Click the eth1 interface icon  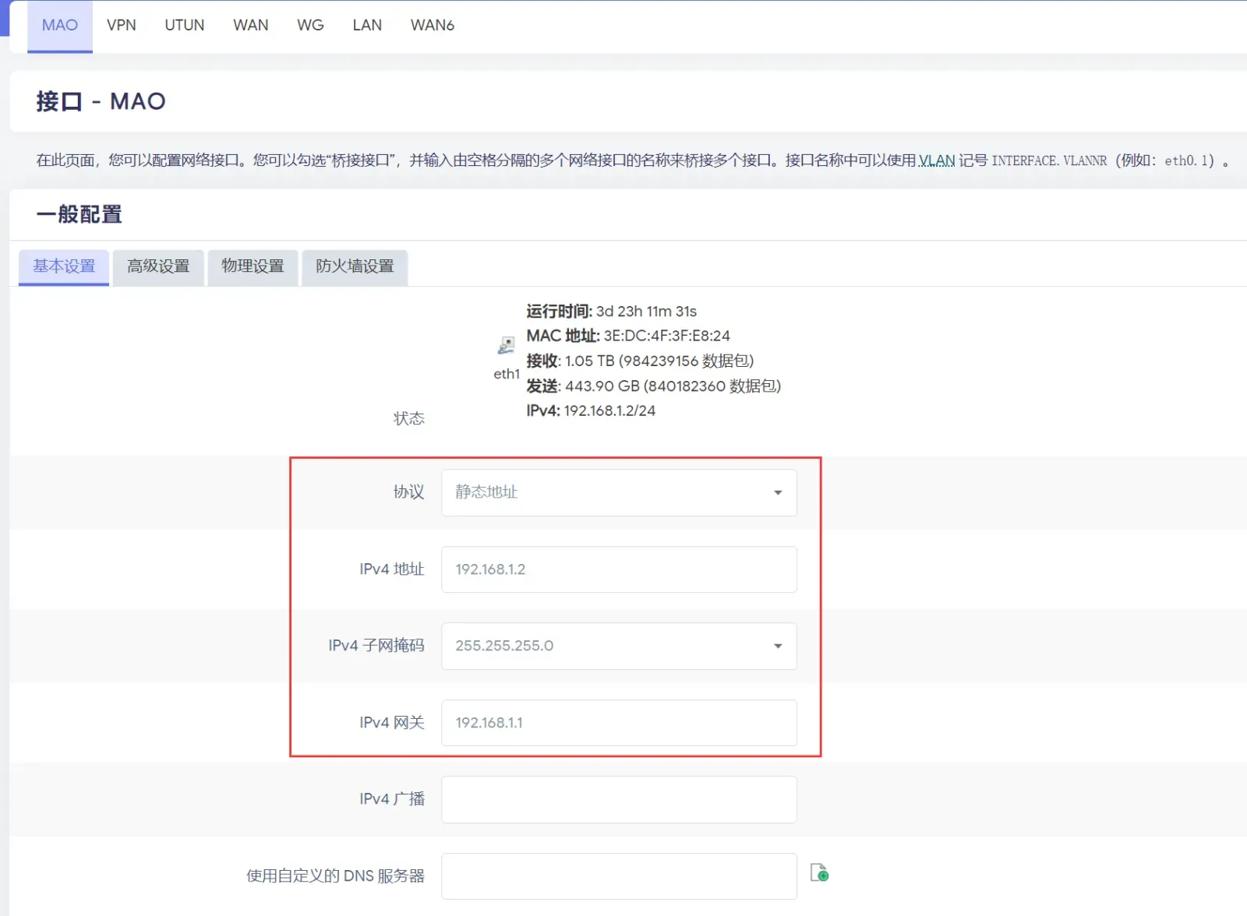pyautogui.click(x=507, y=345)
